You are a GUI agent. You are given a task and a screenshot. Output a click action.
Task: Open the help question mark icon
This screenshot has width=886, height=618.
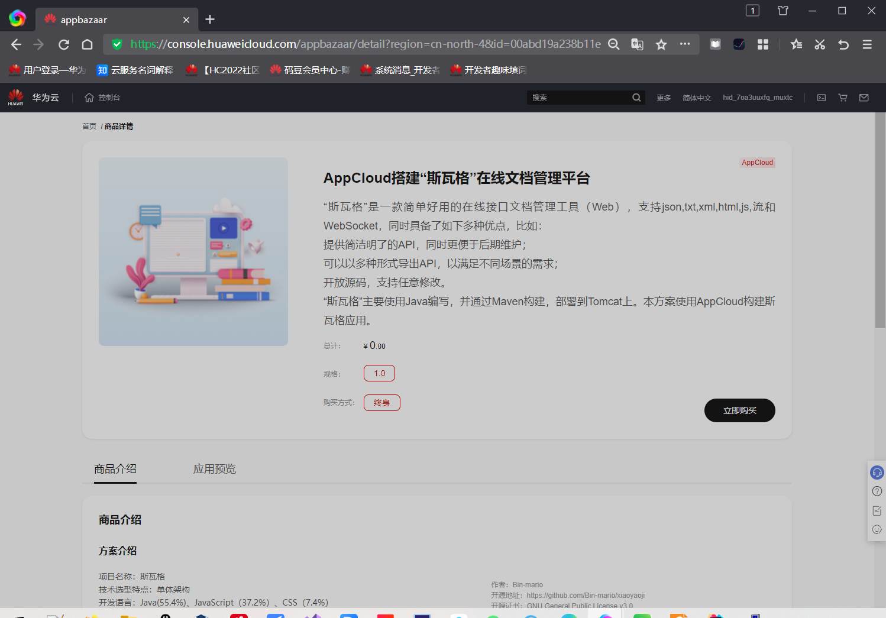877,491
